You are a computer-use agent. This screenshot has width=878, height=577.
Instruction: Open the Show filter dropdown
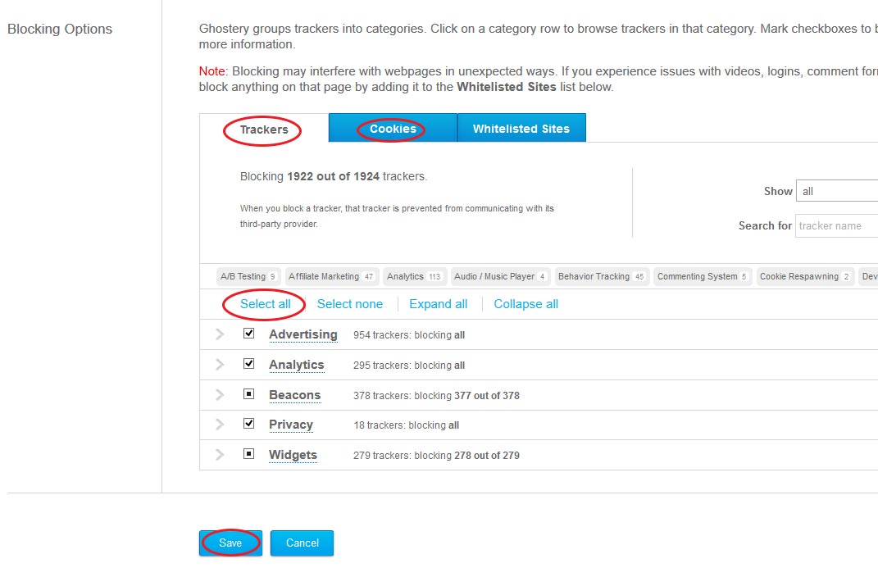click(837, 191)
